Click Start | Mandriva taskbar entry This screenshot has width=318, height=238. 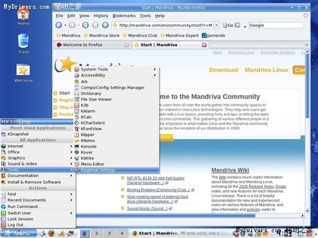(x=155, y=233)
